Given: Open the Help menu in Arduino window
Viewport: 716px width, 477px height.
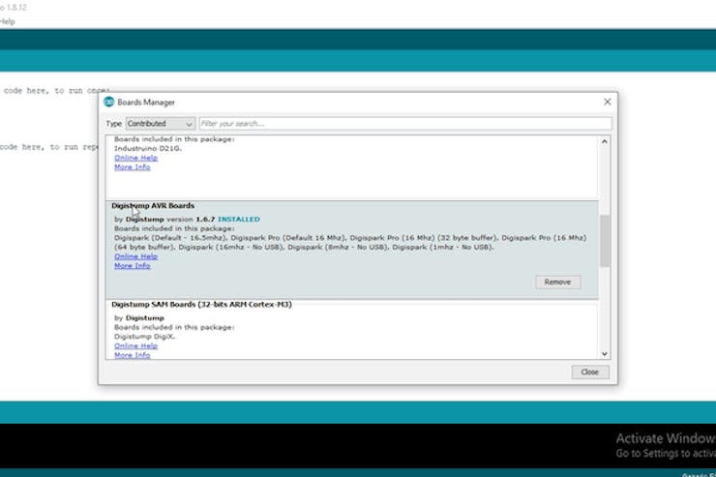Looking at the screenshot, I should [x=7, y=21].
